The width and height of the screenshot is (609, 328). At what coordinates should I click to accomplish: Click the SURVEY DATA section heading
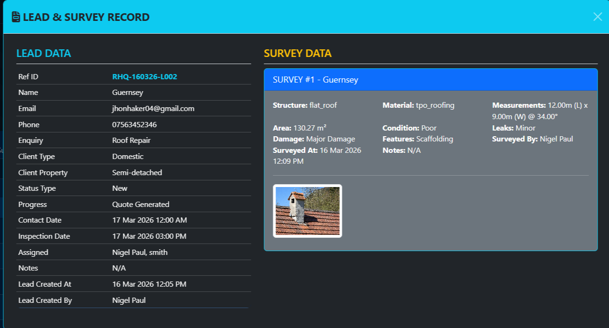point(297,53)
